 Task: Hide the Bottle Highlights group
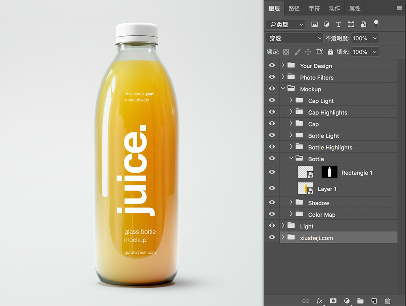pyautogui.click(x=272, y=147)
